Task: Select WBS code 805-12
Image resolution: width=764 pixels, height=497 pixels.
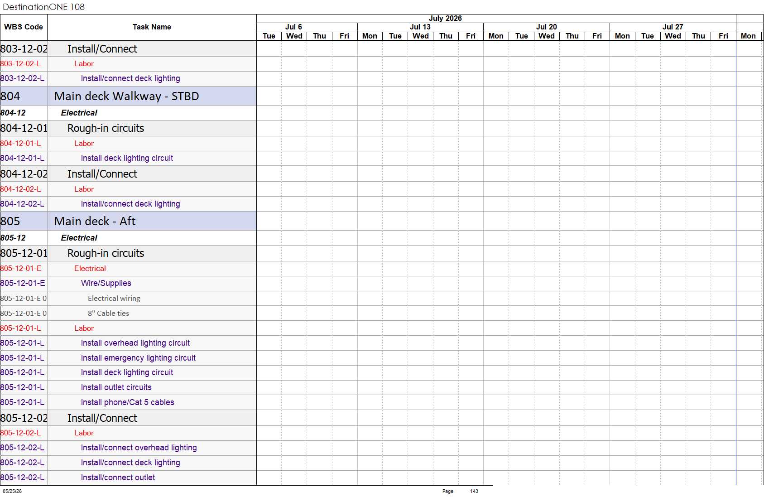Action: [13, 238]
